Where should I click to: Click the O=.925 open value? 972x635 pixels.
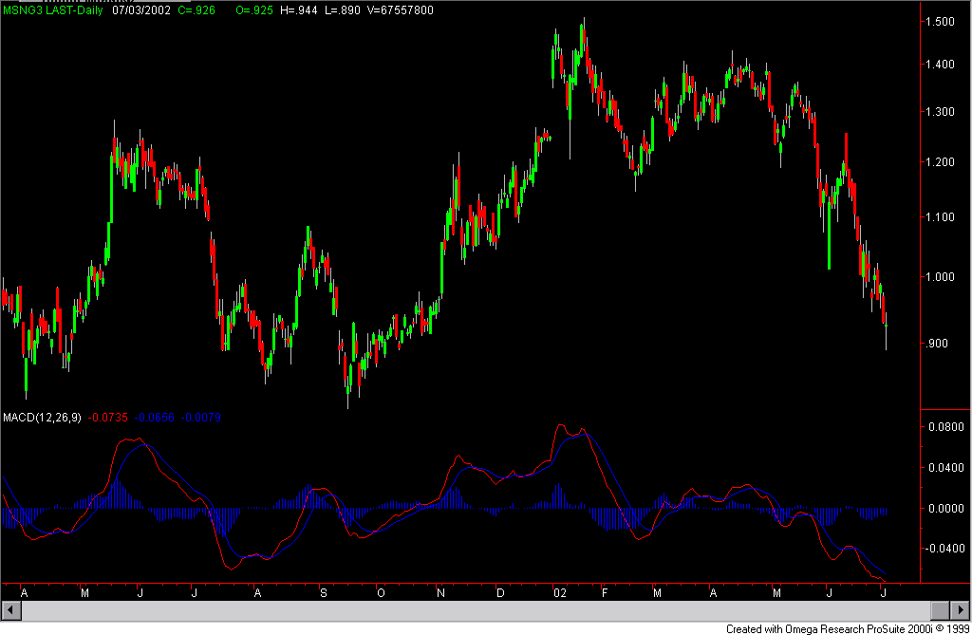[254, 9]
